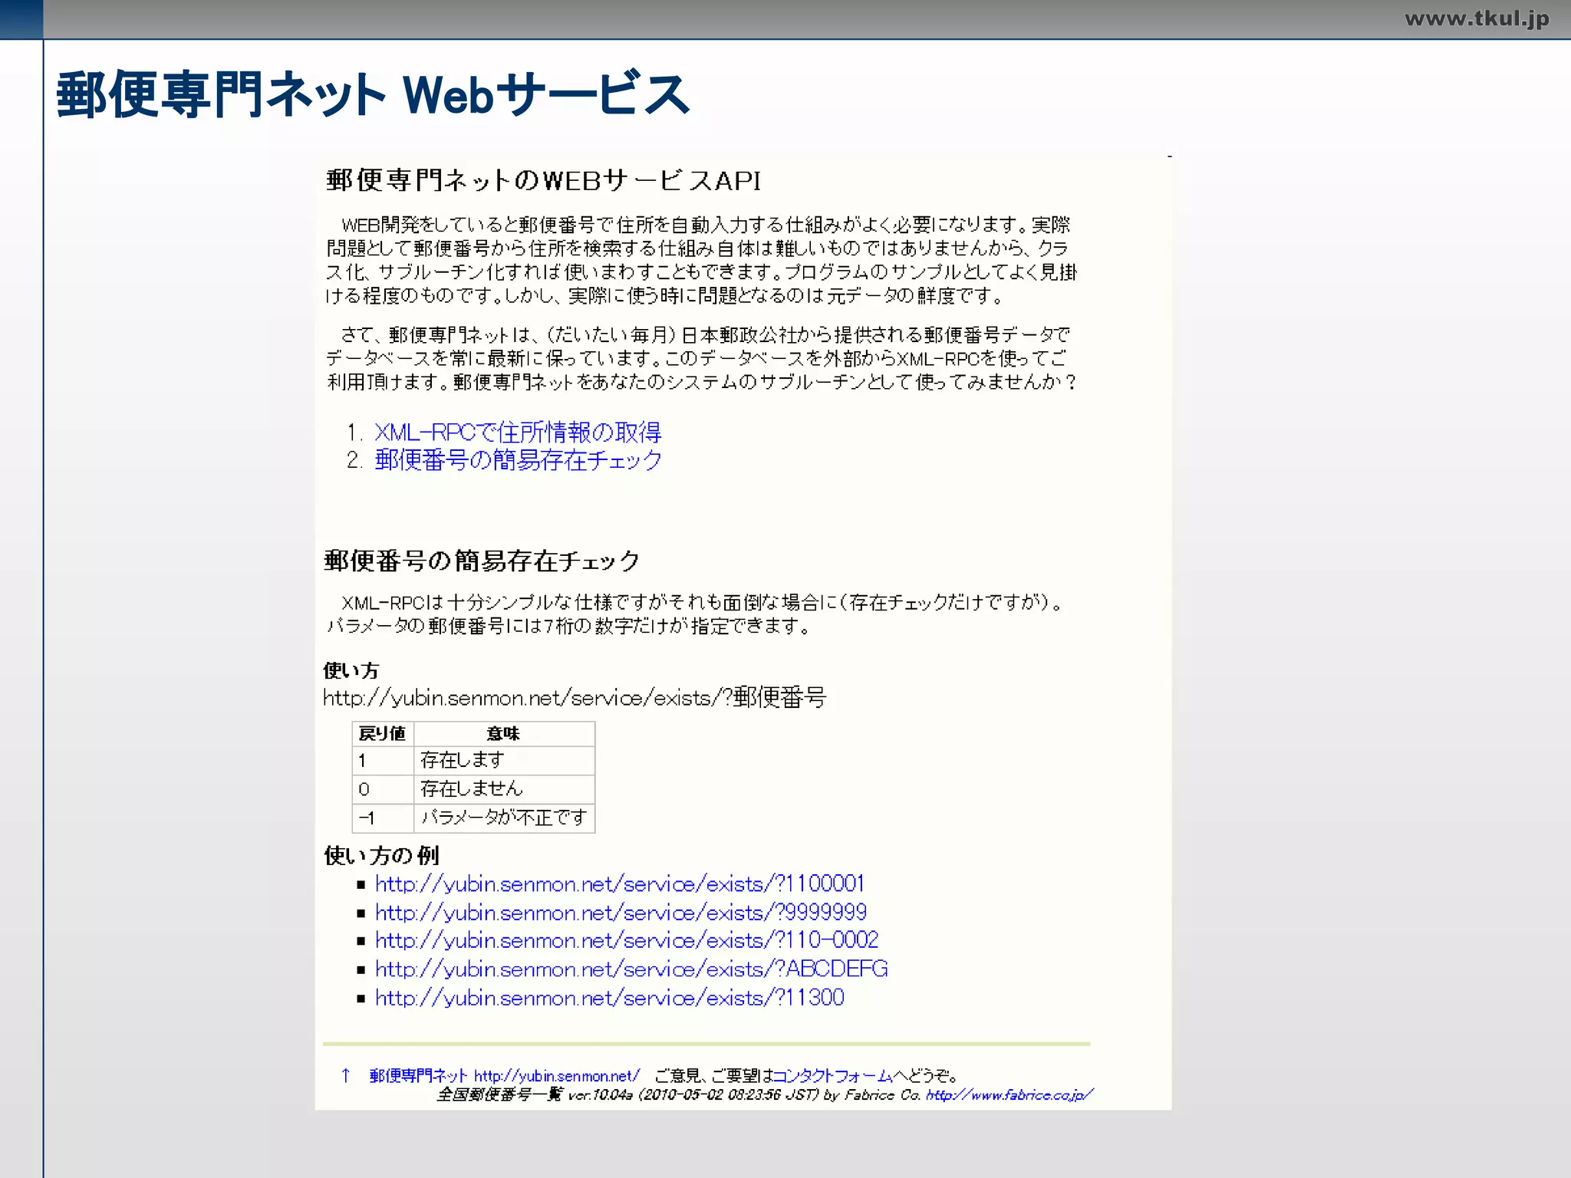Click the '郵便番号の簡易存在チェック' section heading
1571x1178 pixels.
(482, 561)
